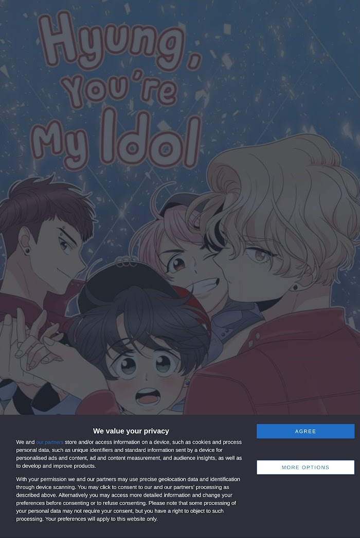Follow the 'our partners' link
Image resolution: width=360 pixels, height=538 pixels.
click(50, 442)
